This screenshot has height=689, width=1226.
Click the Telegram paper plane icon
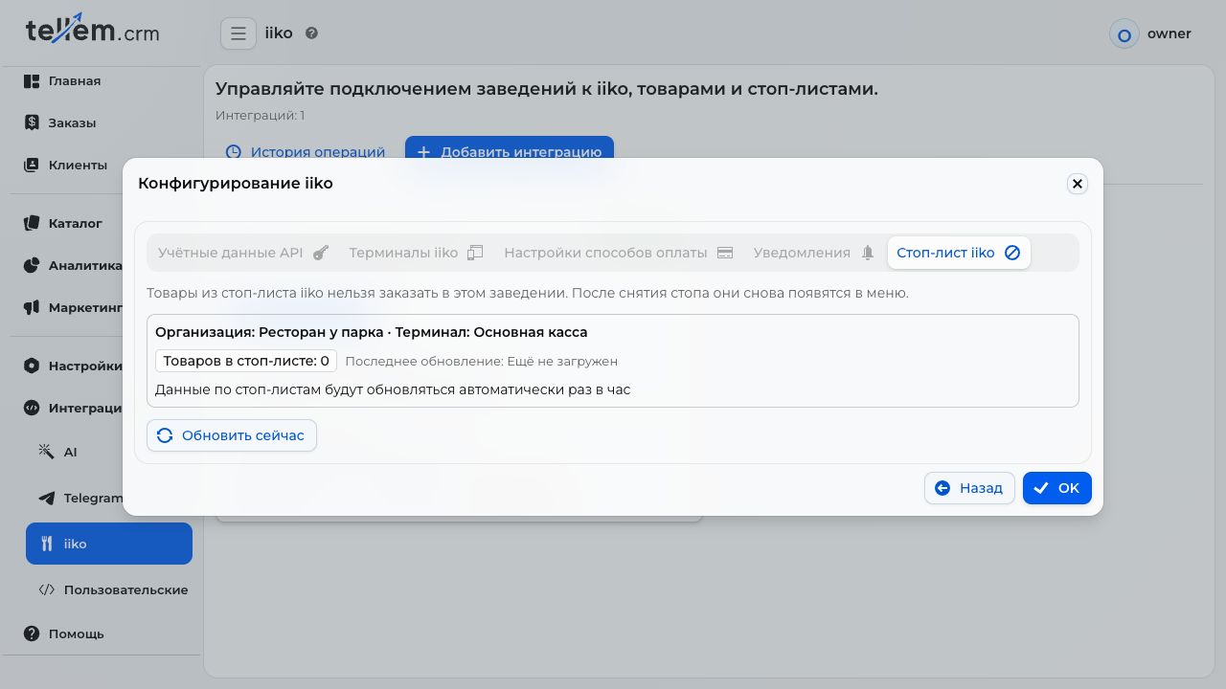46,498
